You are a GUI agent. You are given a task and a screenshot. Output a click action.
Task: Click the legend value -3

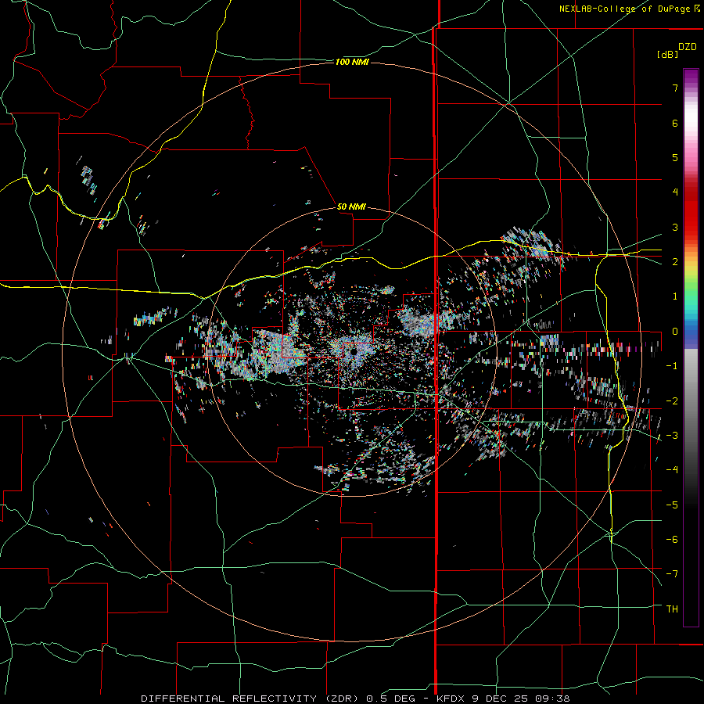tap(672, 436)
